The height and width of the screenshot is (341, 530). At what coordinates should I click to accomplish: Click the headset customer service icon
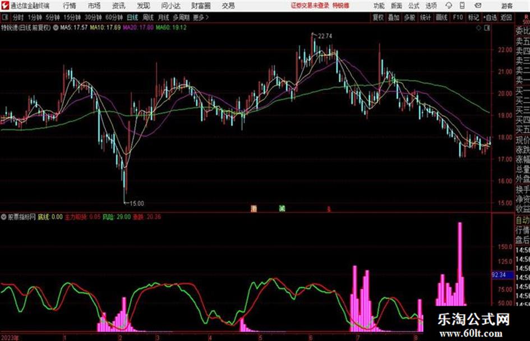[449, 6]
